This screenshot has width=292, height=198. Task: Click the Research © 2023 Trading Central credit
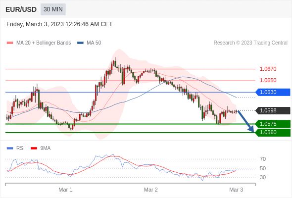(250, 43)
